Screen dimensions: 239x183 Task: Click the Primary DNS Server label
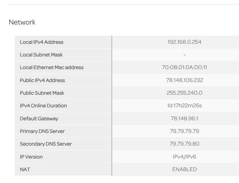[x=42, y=131]
